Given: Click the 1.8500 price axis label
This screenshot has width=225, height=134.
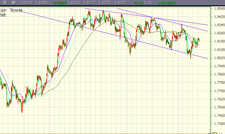Looking at the screenshot, I should pos(219,8).
